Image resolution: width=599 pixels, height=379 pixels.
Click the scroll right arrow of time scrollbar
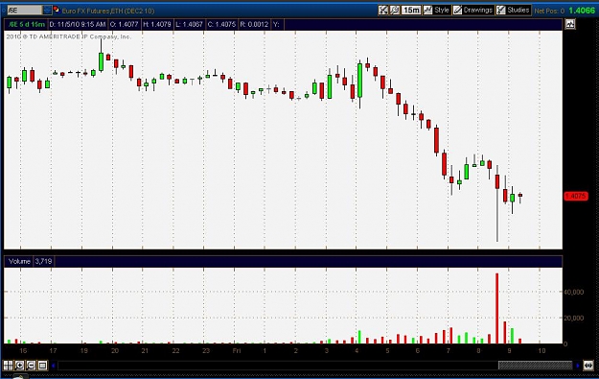coord(578,366)
